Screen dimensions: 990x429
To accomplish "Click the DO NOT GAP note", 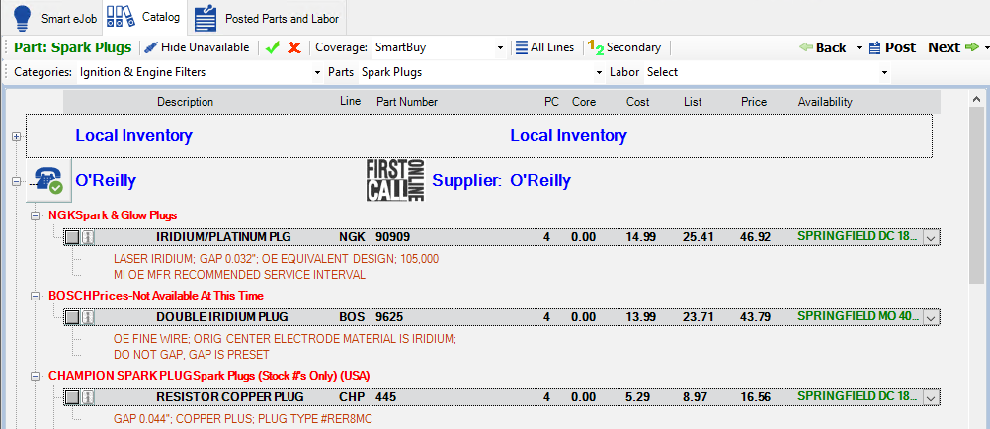I will click(192, 355).
